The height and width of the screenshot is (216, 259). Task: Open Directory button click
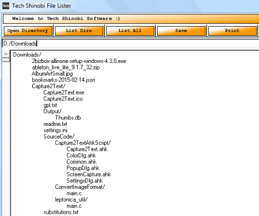28,31
